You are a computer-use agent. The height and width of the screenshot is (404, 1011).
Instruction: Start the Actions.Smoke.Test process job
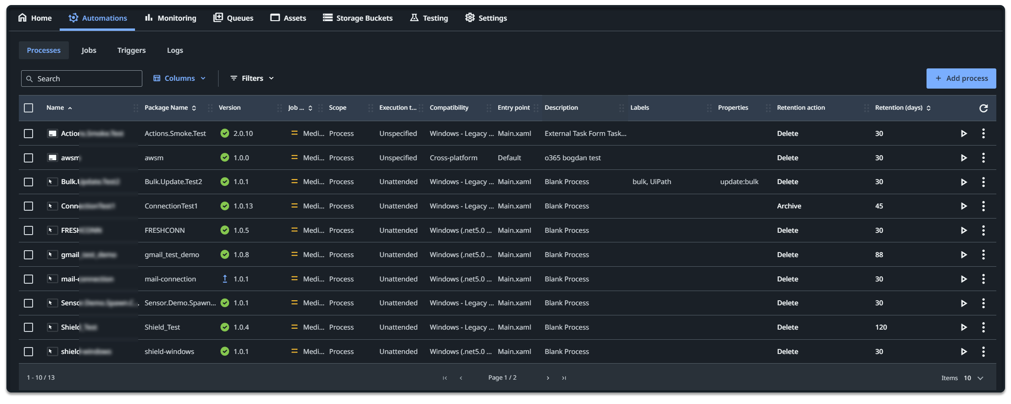964,134
